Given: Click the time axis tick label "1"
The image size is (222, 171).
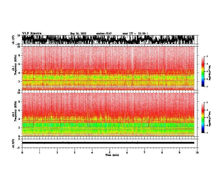Looking at the screenshot, I should click(x=40, y=153).
